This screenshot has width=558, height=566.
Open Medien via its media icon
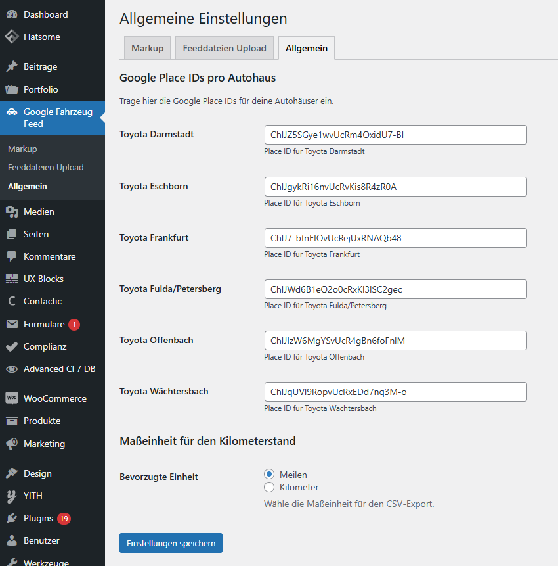coord(12,212)
